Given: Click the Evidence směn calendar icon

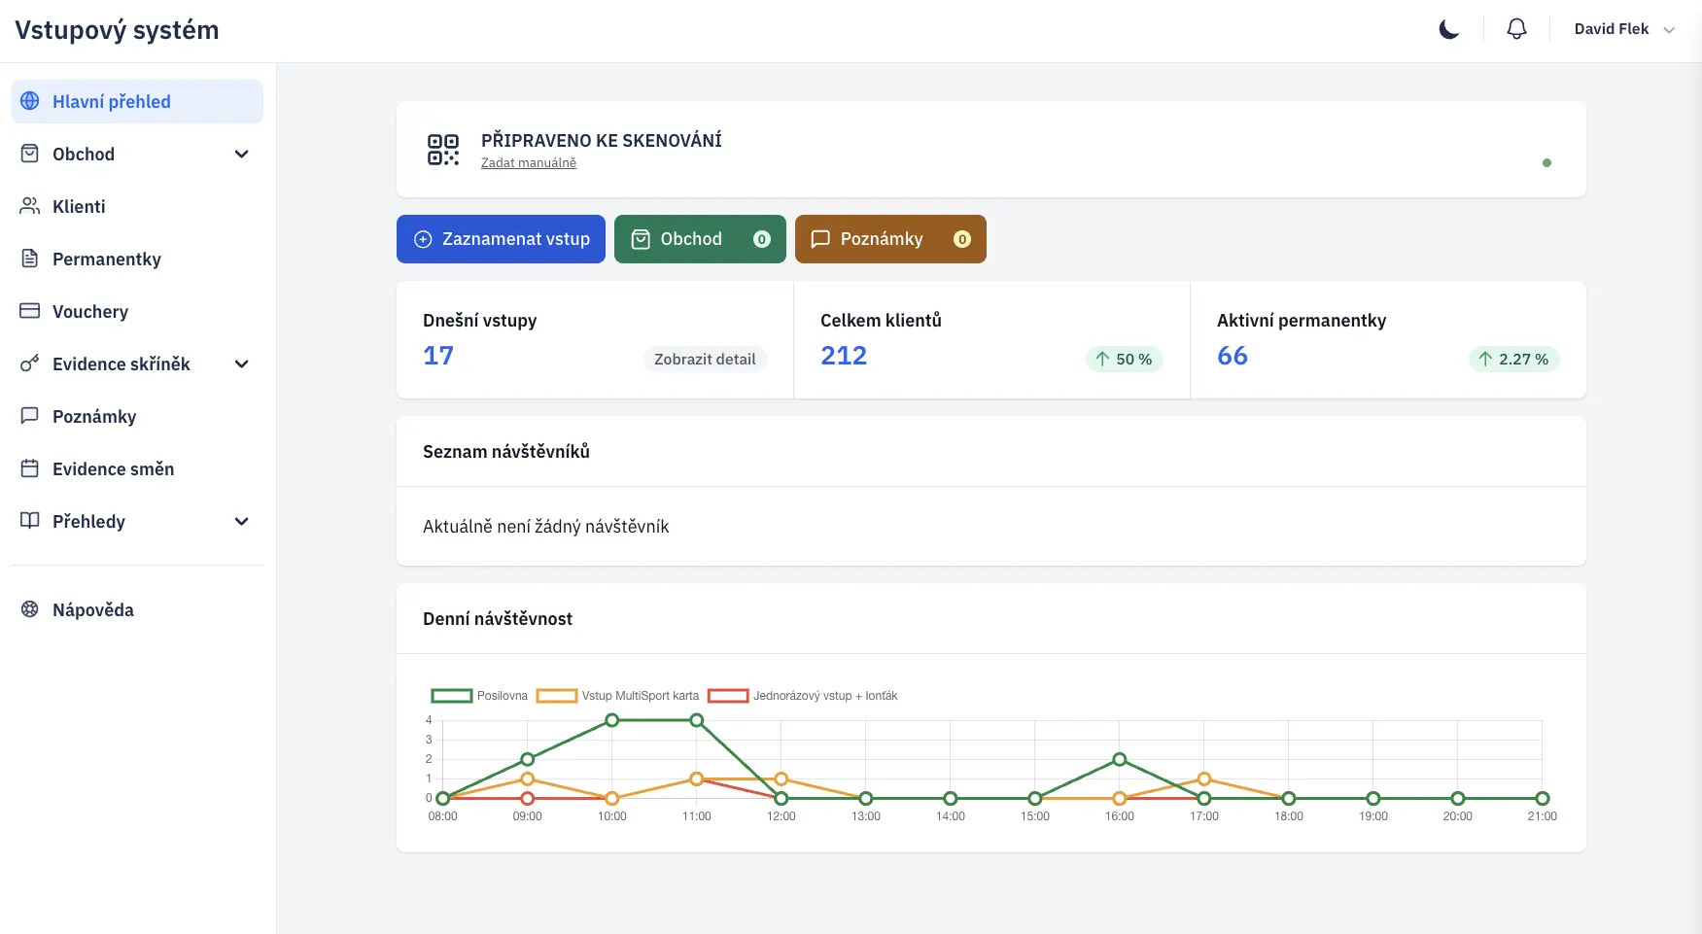Looking at the screenshot, I should [28, 468].
